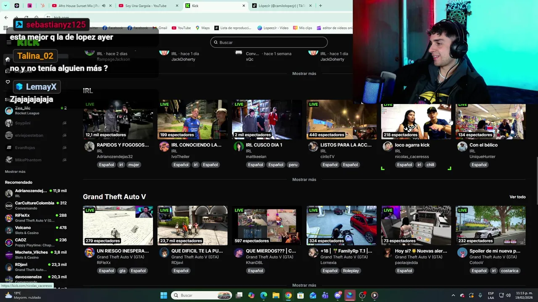Open the UN RIESGO INESPERA stream thumbnail
The width and height of the screenshot is (538, 302).
(x=118, y=225)
